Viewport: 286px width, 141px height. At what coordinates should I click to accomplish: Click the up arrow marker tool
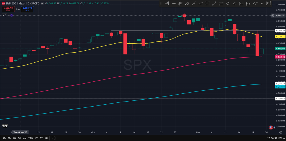235,4
